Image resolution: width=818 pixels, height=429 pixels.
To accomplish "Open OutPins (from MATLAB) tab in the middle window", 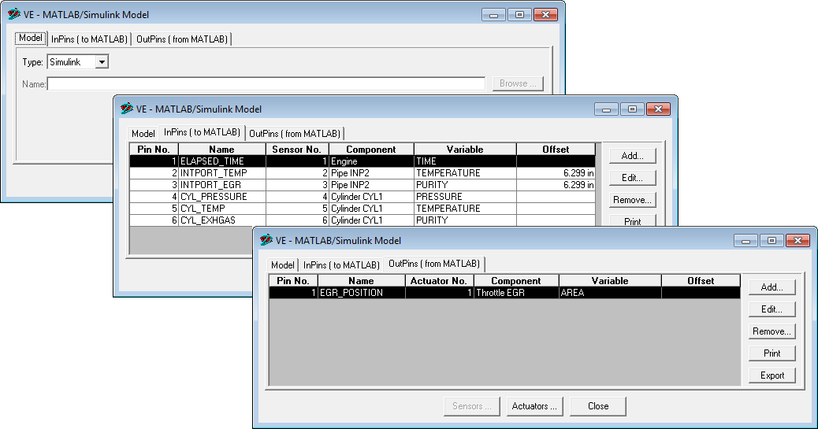I will [x=294, y=134].
